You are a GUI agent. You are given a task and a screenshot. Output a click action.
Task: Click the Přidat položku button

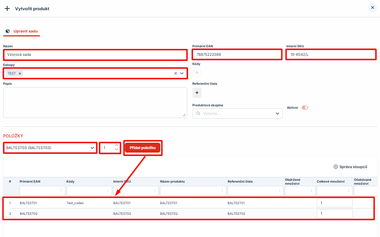143,148
